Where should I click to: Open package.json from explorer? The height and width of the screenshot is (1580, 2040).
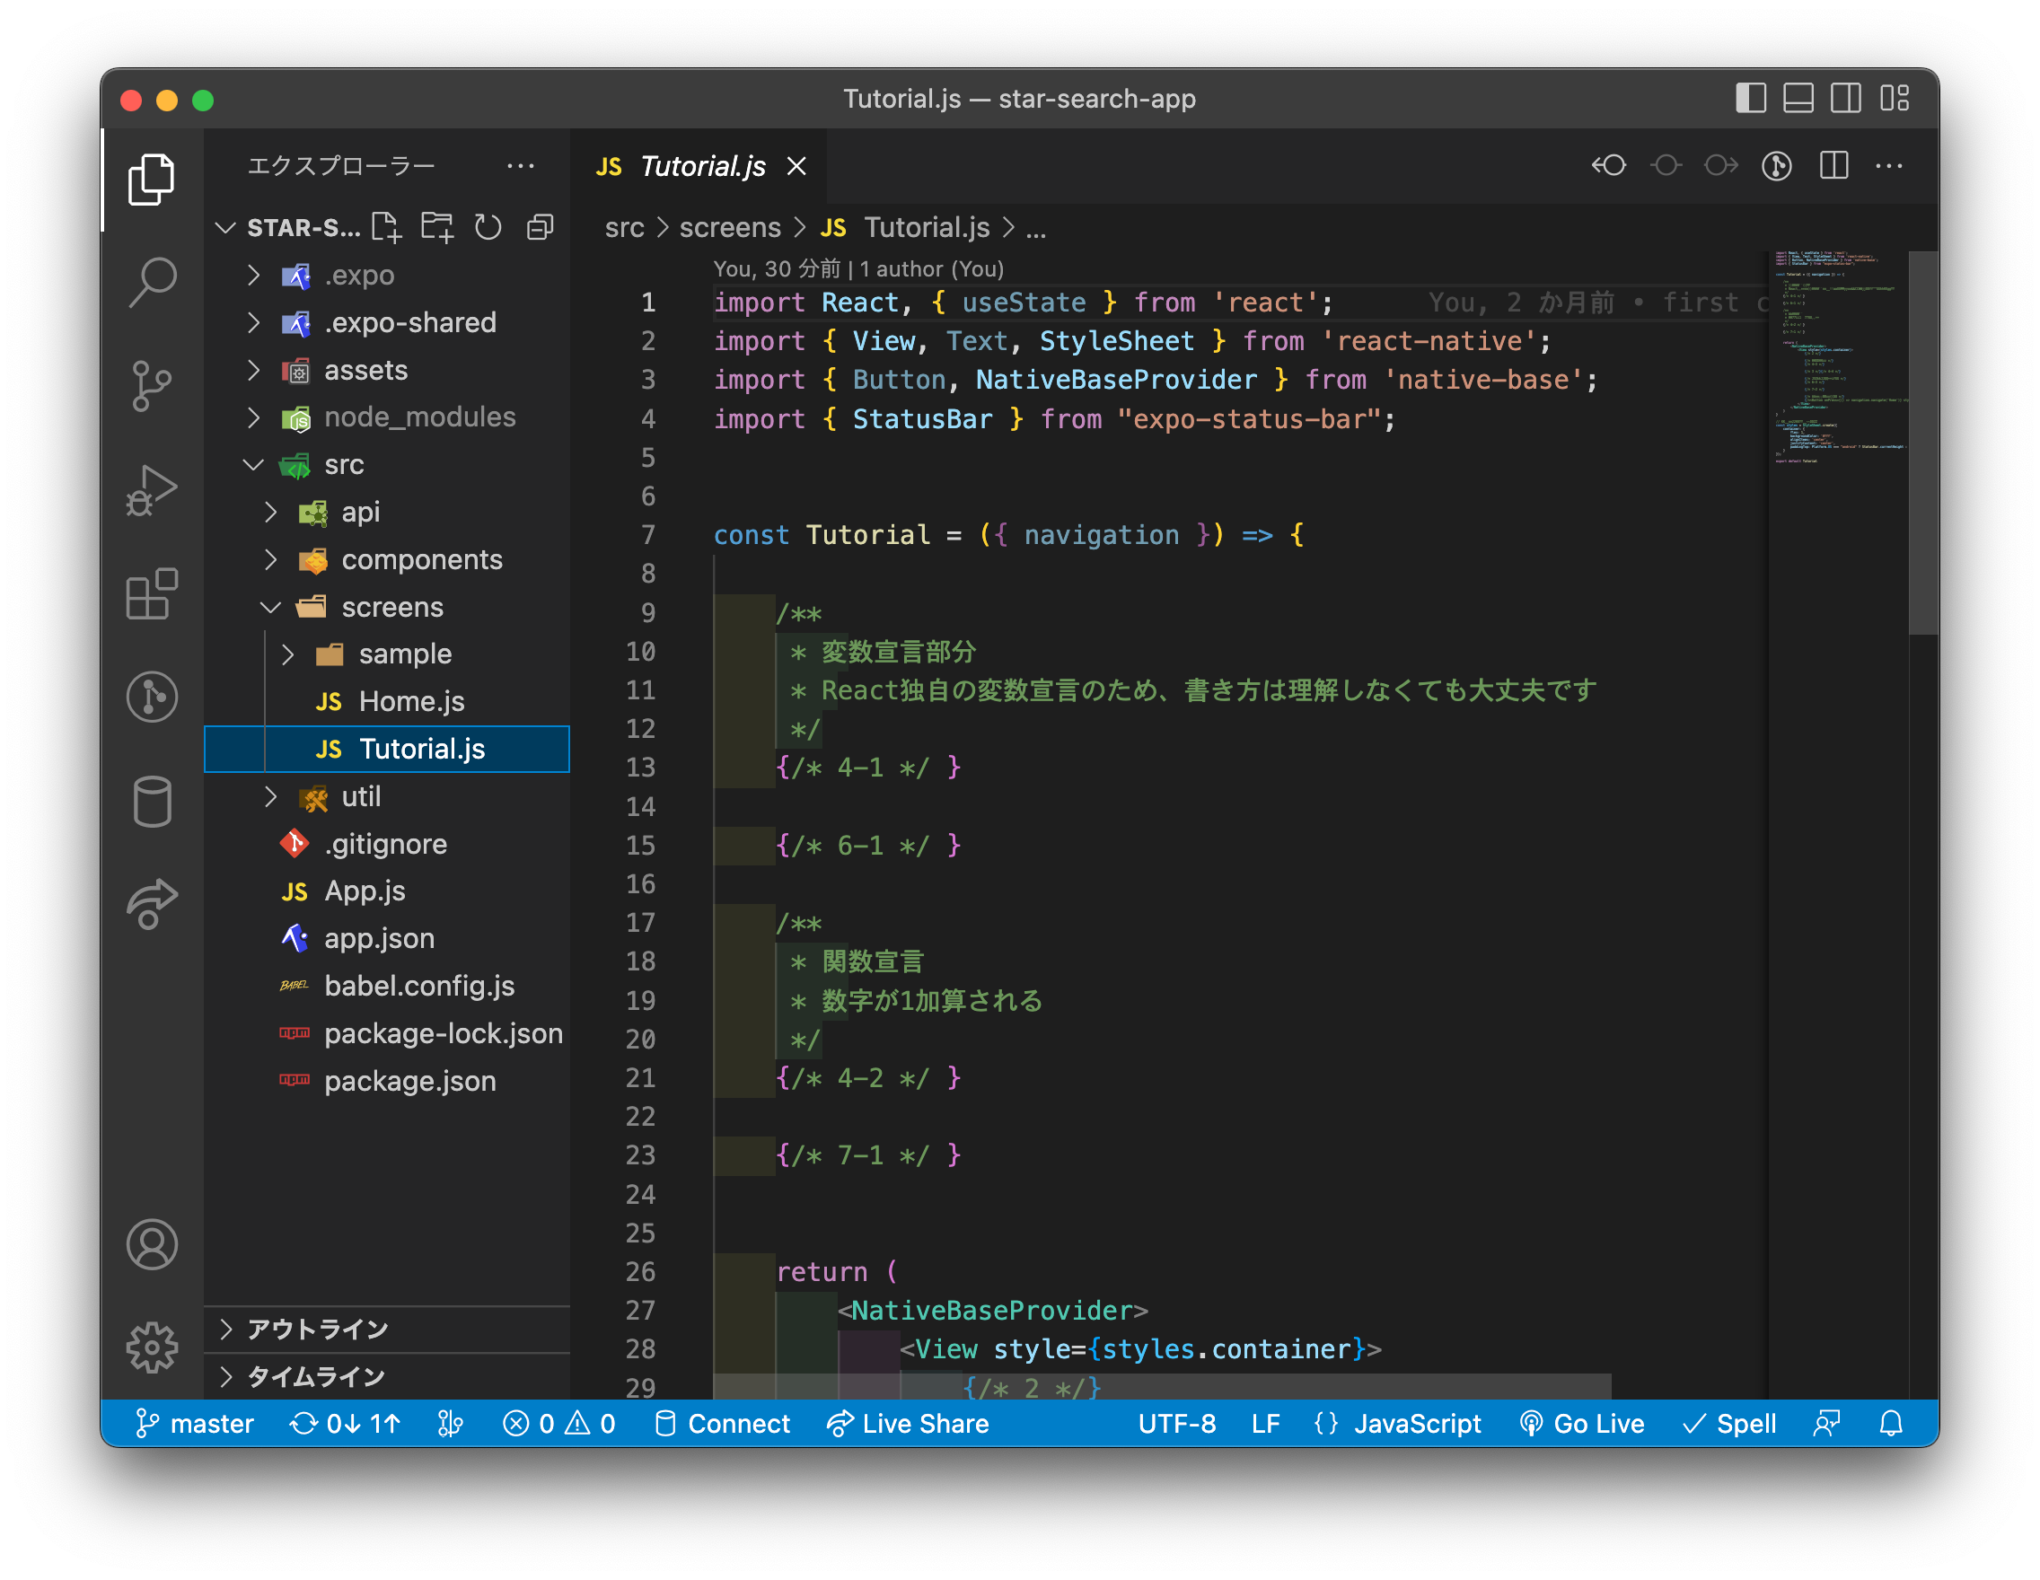pos(387,1082)
